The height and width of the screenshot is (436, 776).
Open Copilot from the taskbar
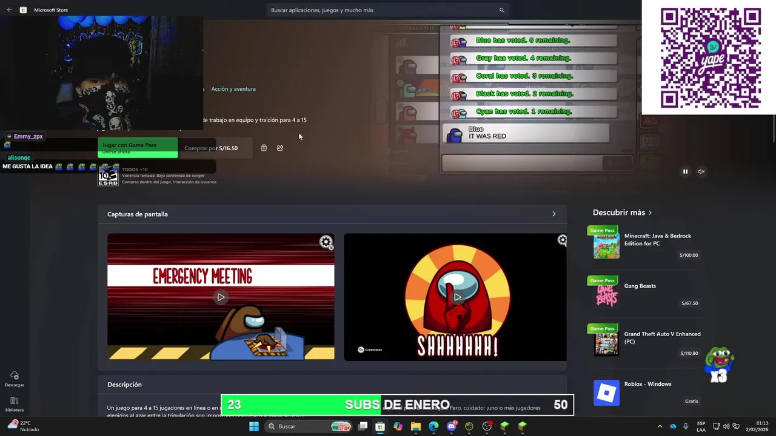click(x=398, y=426)
